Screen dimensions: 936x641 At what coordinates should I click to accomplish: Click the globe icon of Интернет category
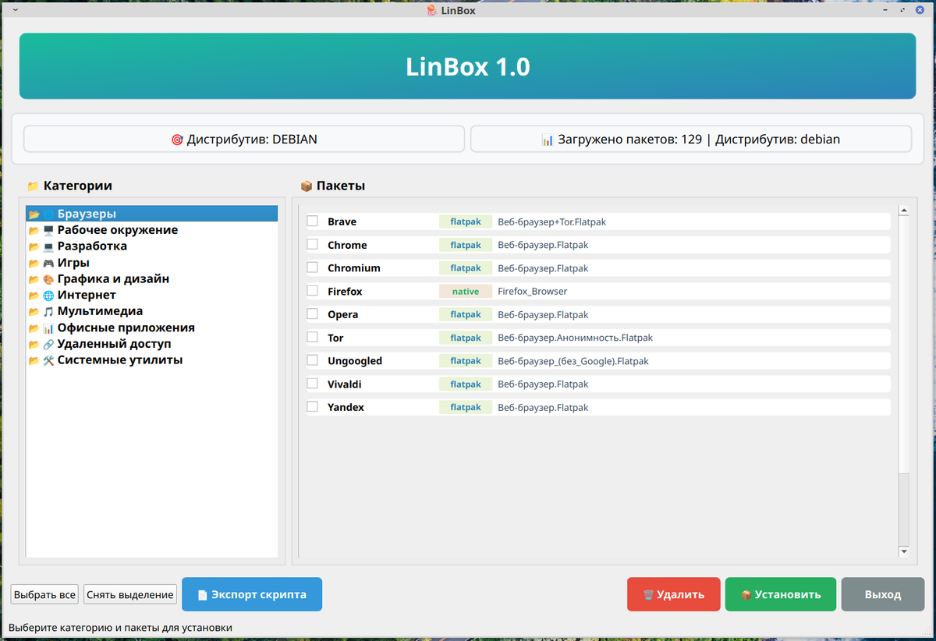click(48, 296)
